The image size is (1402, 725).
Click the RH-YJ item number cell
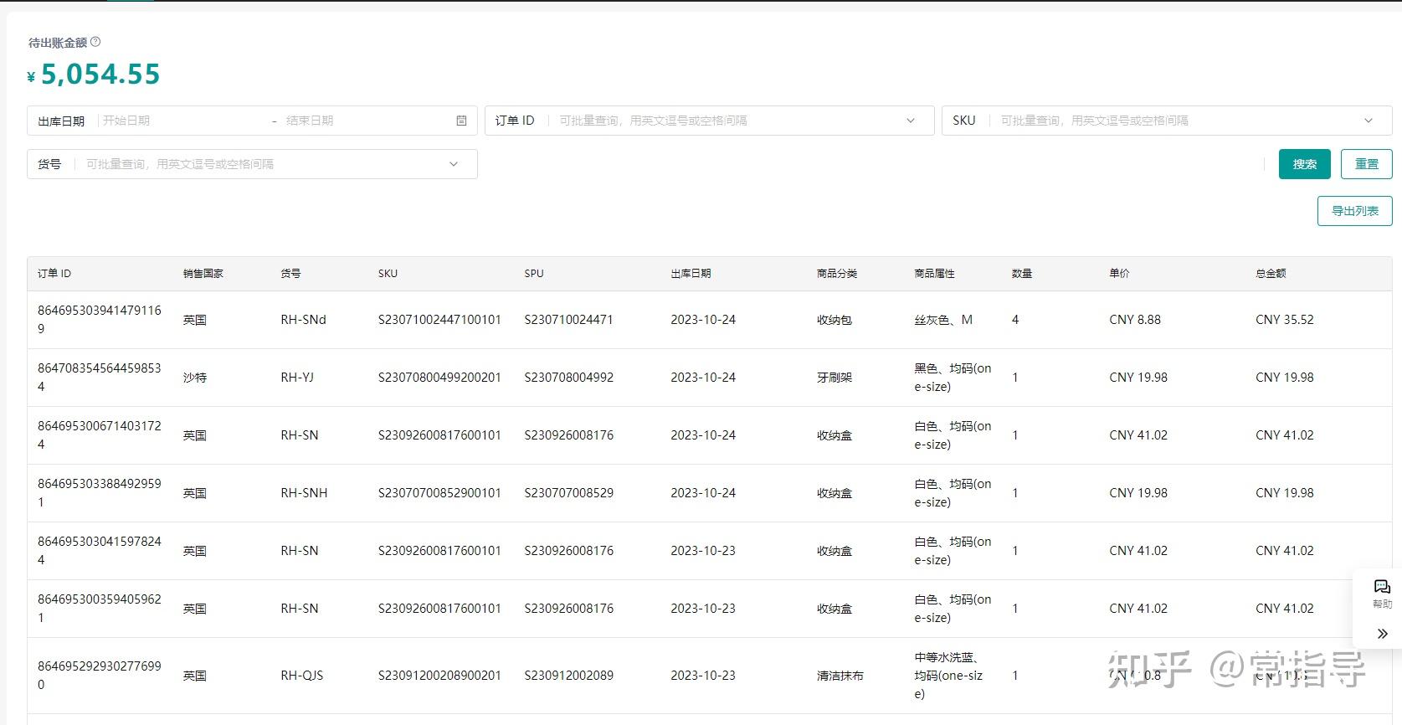pos(297,378)
